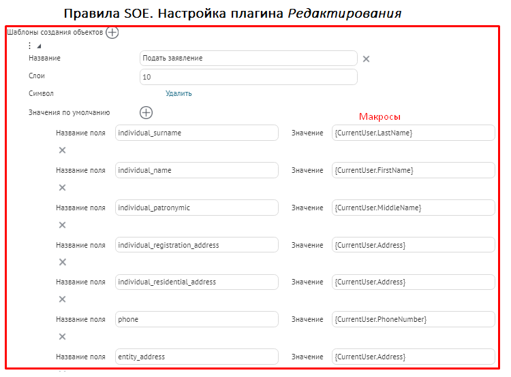Delete the individual_residential_address field row
Screen dimensions: 511x377
(62, 299)
